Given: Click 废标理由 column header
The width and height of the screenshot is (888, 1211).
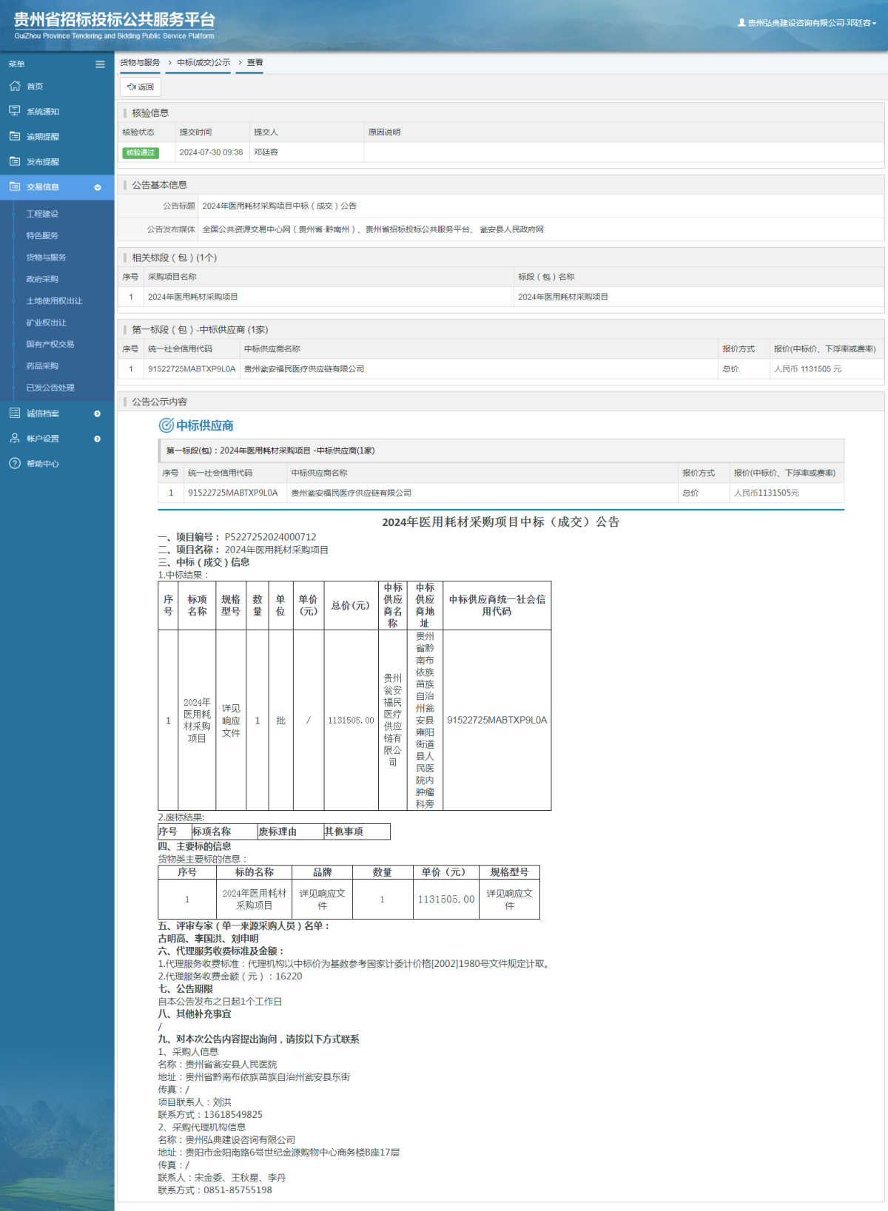Looking at the screenshot, I should 277,831.
